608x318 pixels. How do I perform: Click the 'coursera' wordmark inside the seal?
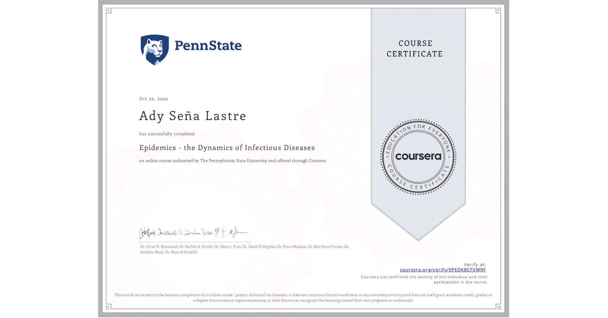[x=418, y=157]
